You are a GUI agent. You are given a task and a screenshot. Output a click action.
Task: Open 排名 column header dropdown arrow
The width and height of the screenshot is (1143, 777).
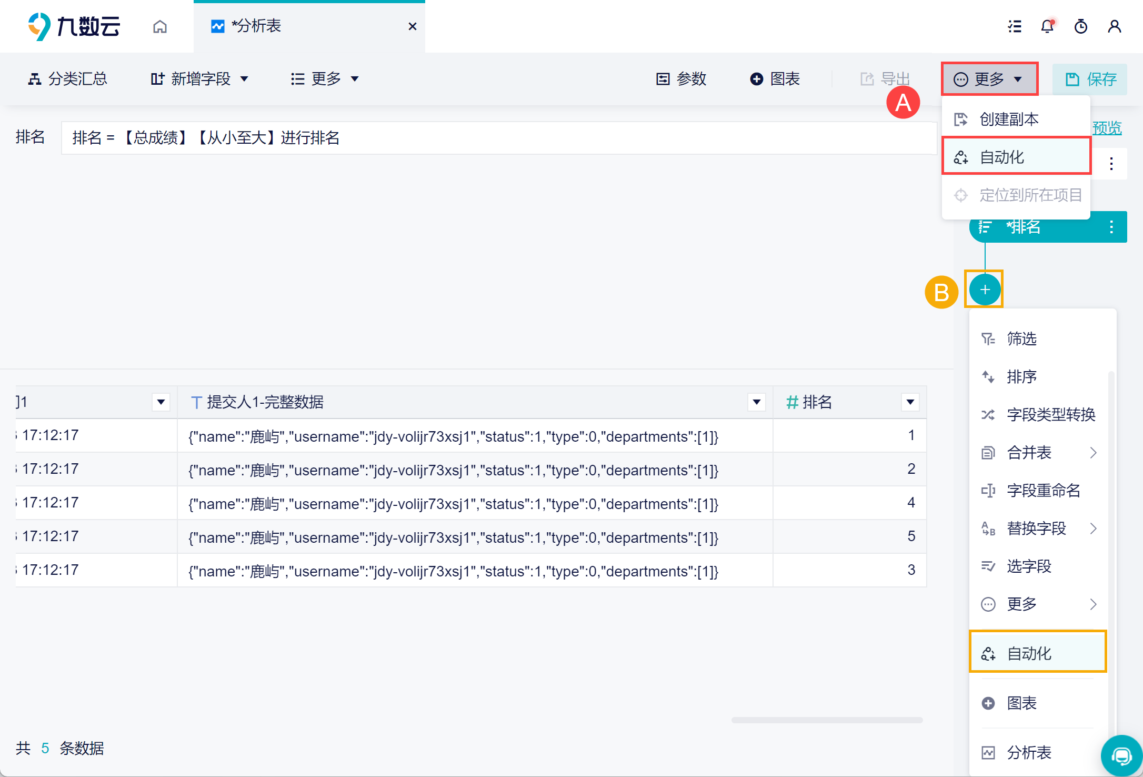coord(910,402)
